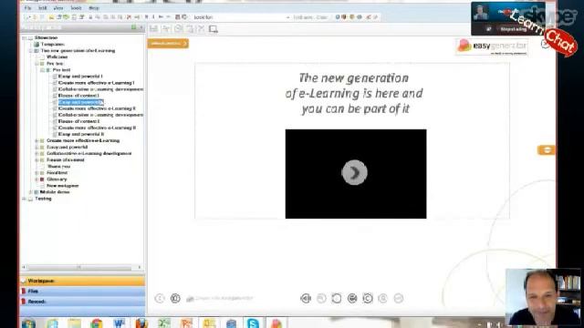Open Google Chrome from the taskbar
Screen dimensions: 584x328
(97, 323)
